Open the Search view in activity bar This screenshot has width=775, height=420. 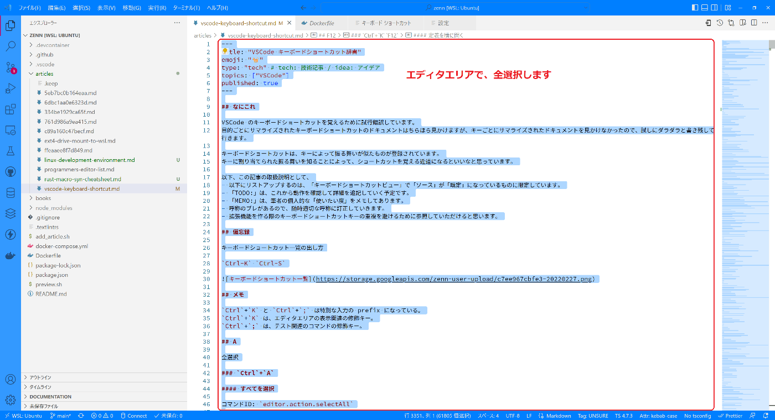[10, 46]
